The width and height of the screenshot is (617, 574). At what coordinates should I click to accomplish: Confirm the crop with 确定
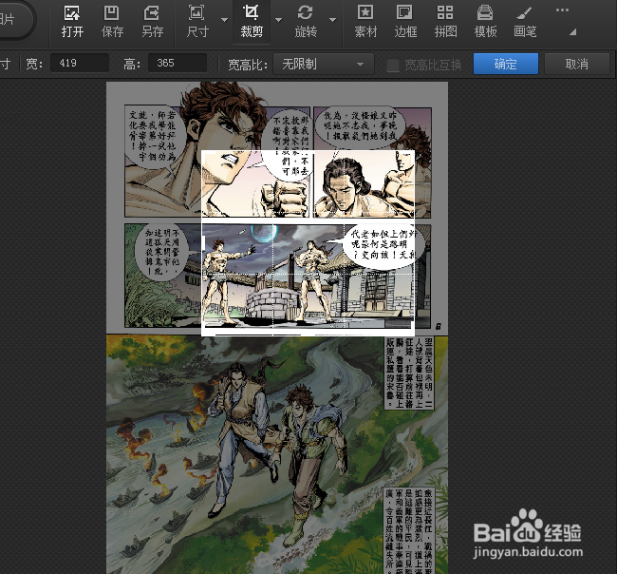tap(506, 64)
